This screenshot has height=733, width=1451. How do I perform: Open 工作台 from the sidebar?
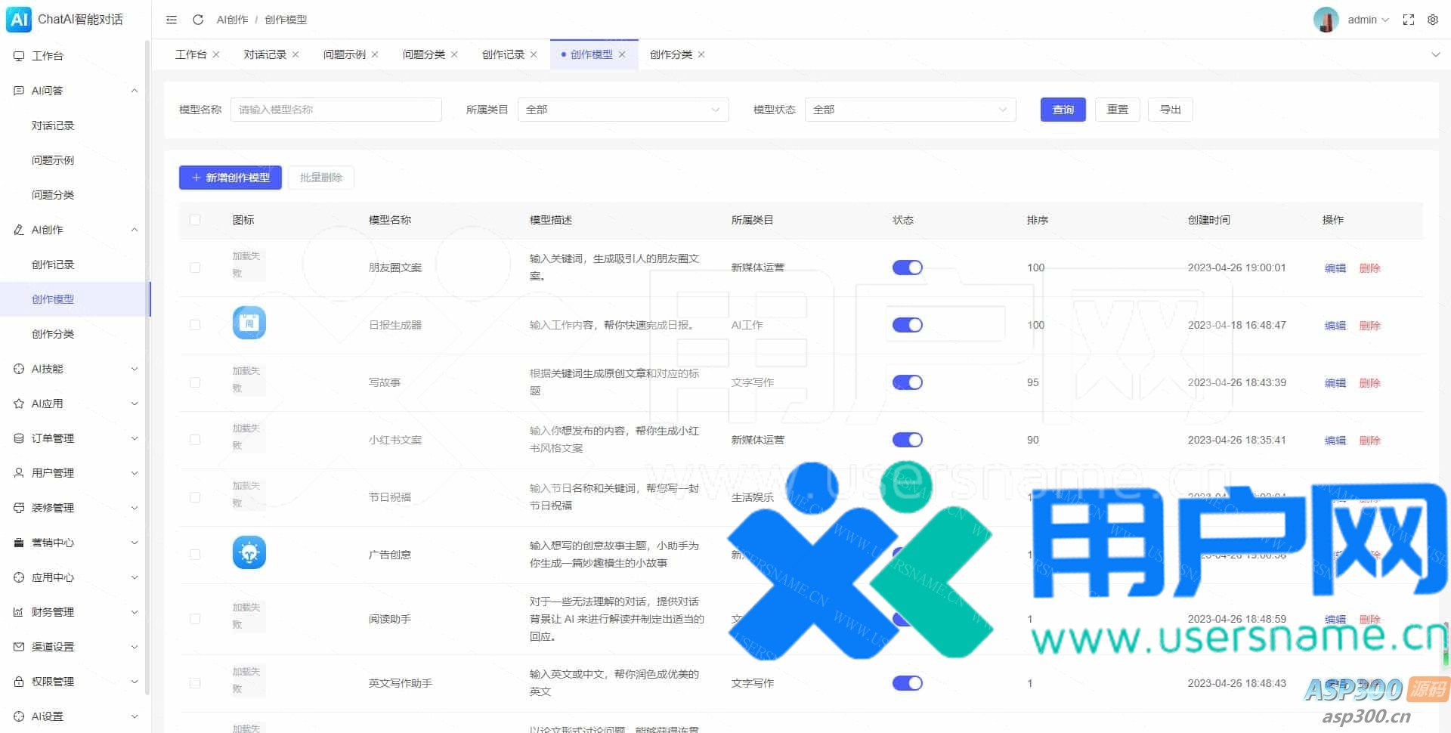pyautogui.click(x=47, y=56)
